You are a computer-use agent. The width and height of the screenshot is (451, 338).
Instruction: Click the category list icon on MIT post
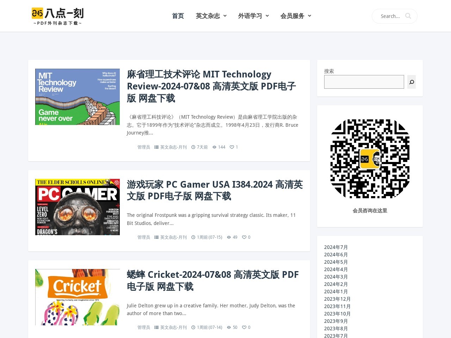point(156,147)
